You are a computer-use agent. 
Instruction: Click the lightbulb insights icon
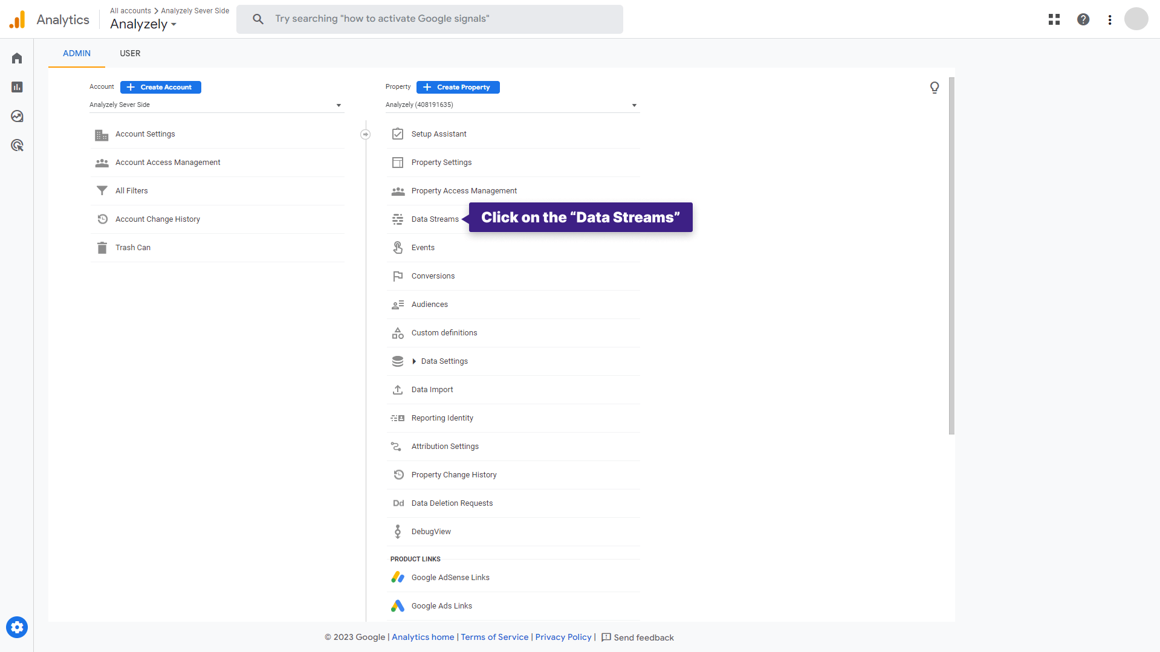coord(935,88)
